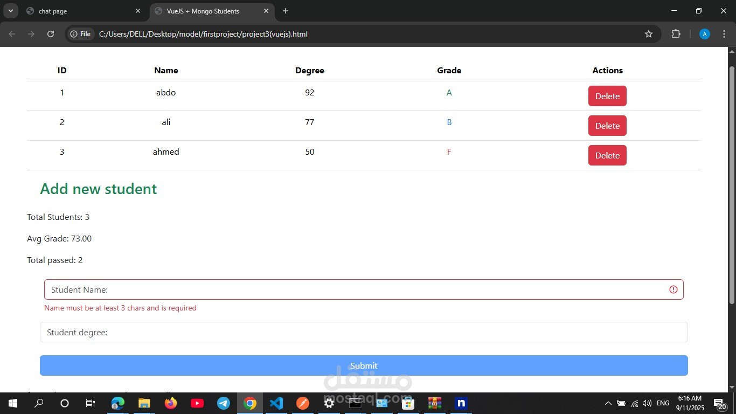Submit the new student form

pyautogui.click(x=364, y=365)
